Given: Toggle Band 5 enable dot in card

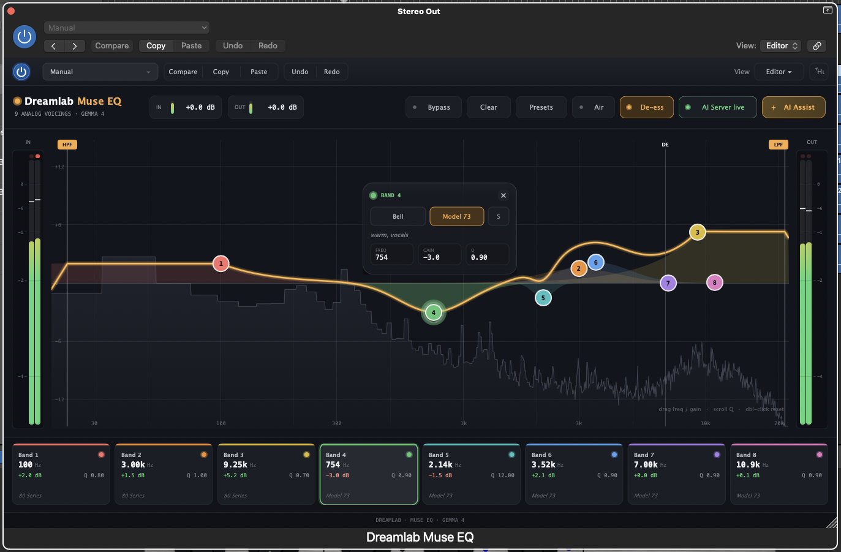Looking at the screenshot, I should 511,455.
